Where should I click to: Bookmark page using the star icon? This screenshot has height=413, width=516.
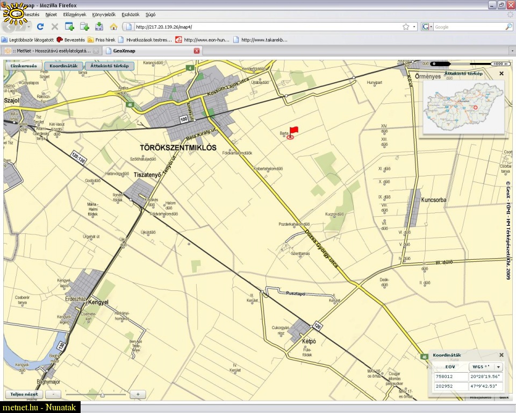click(x=406, y=26)
